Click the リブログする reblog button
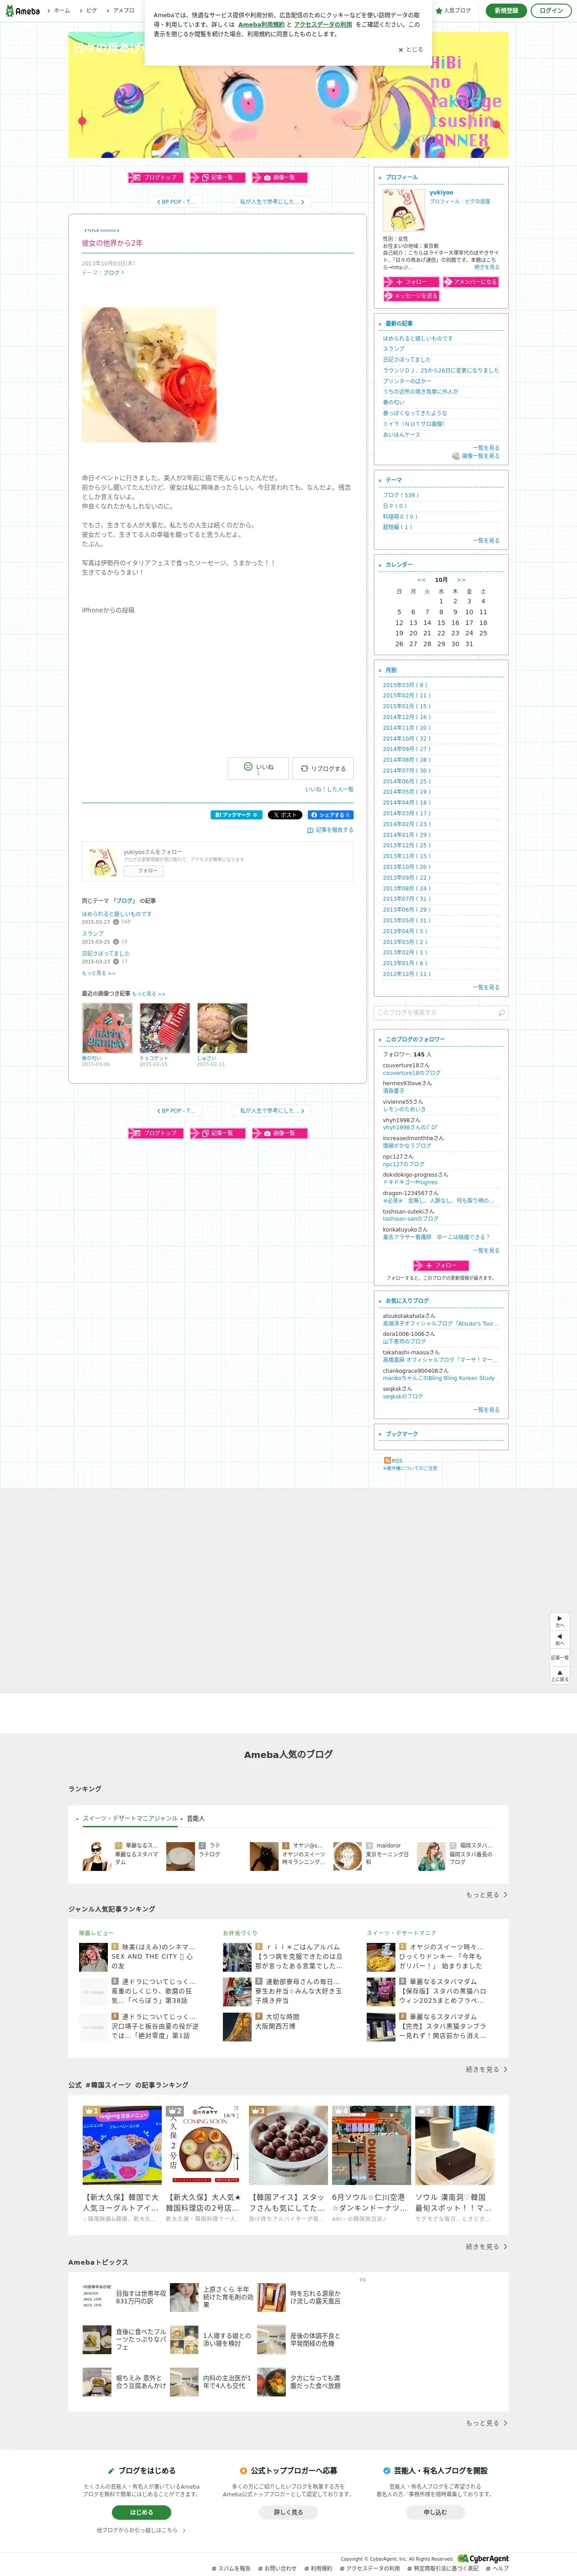Image resolution: width=577 pixels, height=2576 pixels. [324, 768]
